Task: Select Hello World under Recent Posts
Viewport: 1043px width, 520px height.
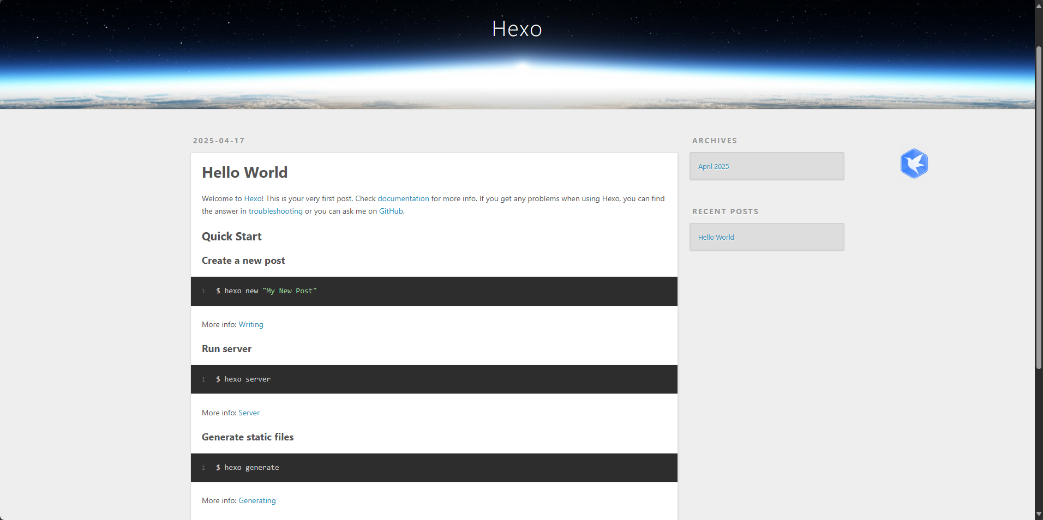Action: 716,237
